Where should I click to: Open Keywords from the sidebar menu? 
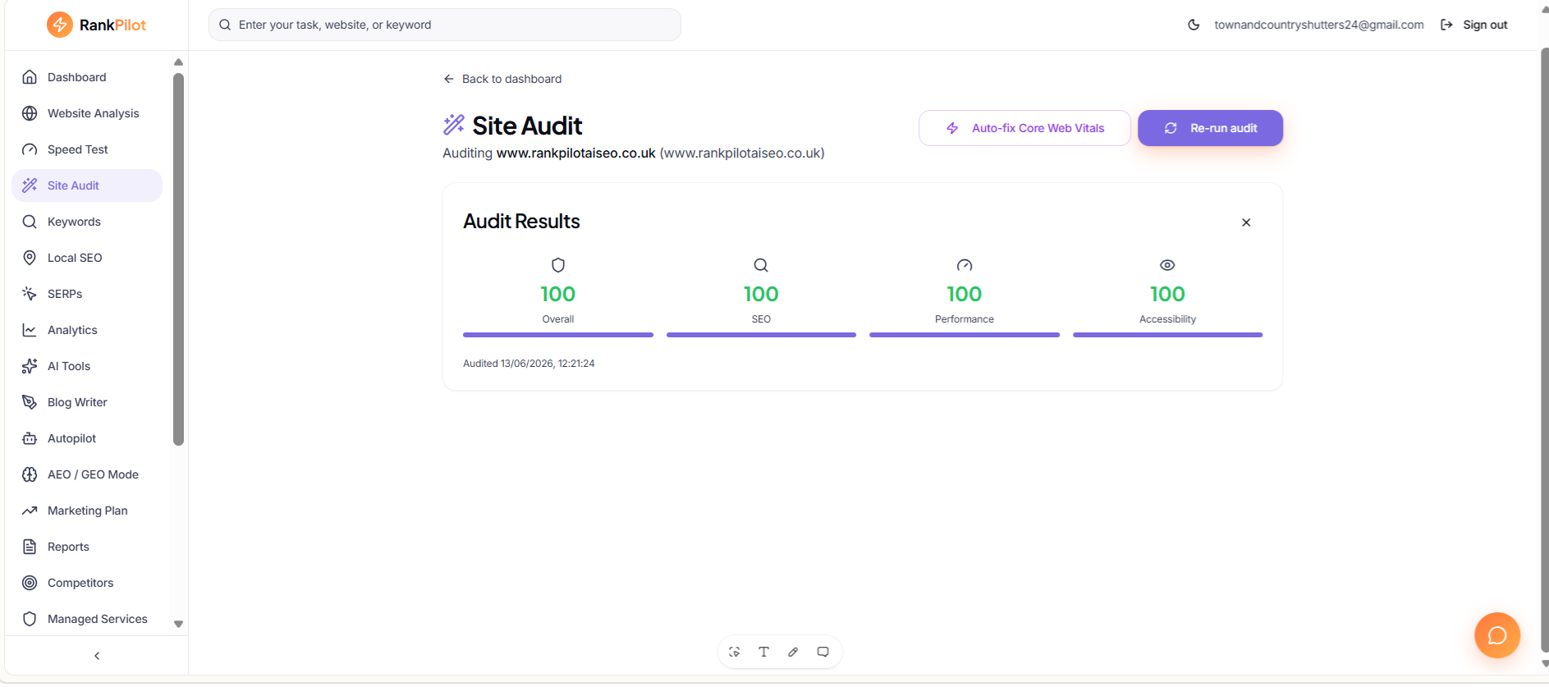tap(87, 222)
